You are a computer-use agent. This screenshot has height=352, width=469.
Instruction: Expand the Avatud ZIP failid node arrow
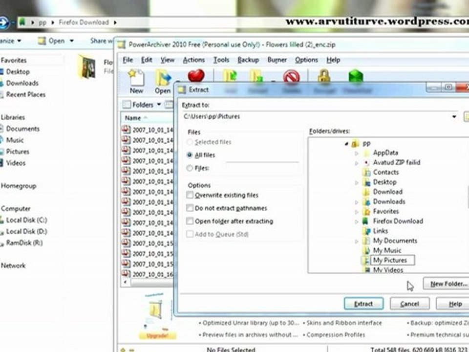(356, 163)
